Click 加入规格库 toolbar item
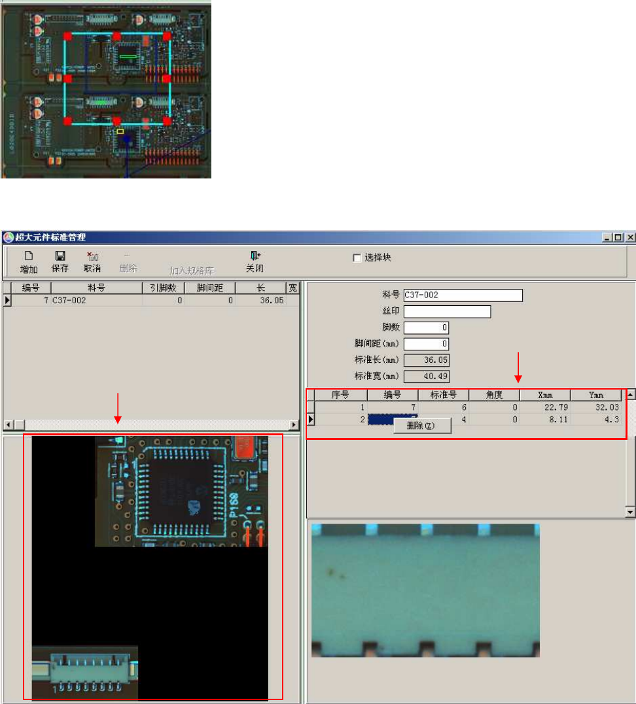 tap(192, 271)
